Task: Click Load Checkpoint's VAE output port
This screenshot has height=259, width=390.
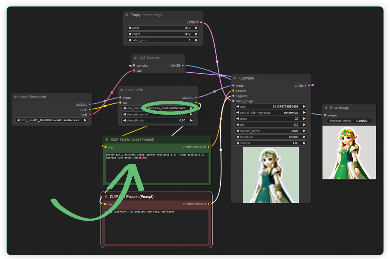Action: [90, 115]
